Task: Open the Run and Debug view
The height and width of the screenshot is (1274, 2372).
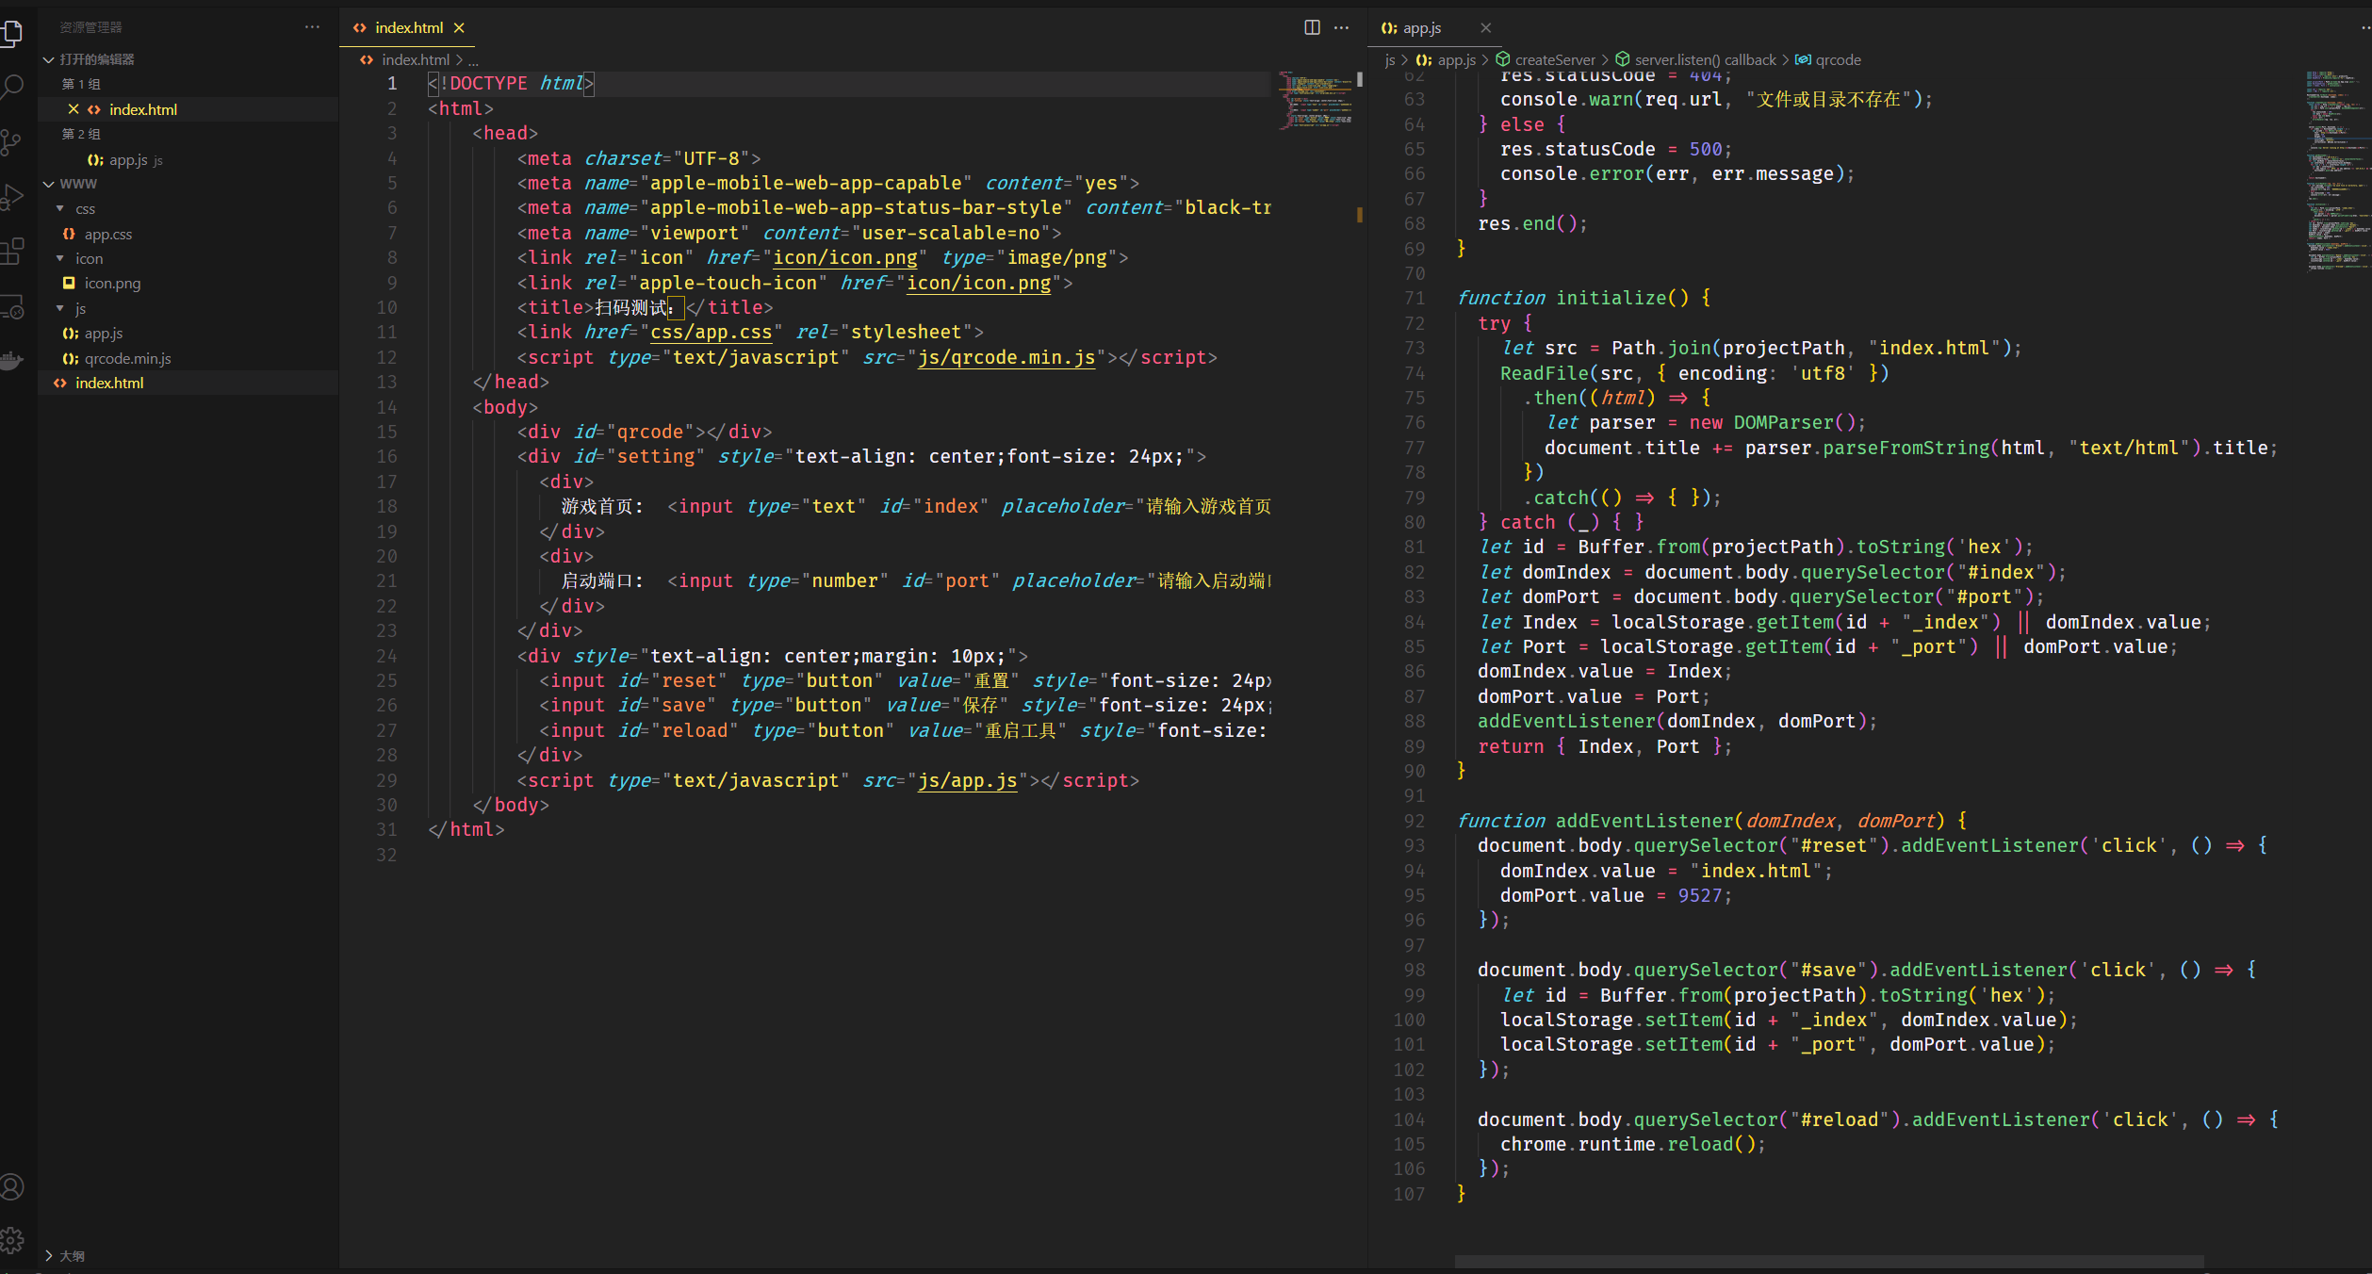Action: click(x=11, y=198)
